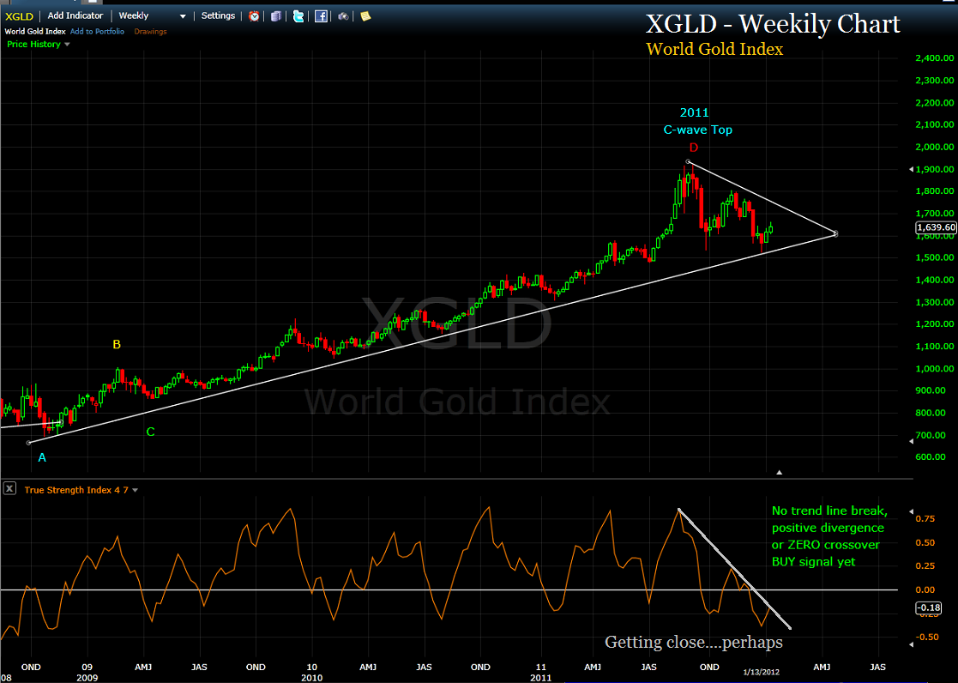Open the Settings menu
958x683 pixels.
(218, 15)
